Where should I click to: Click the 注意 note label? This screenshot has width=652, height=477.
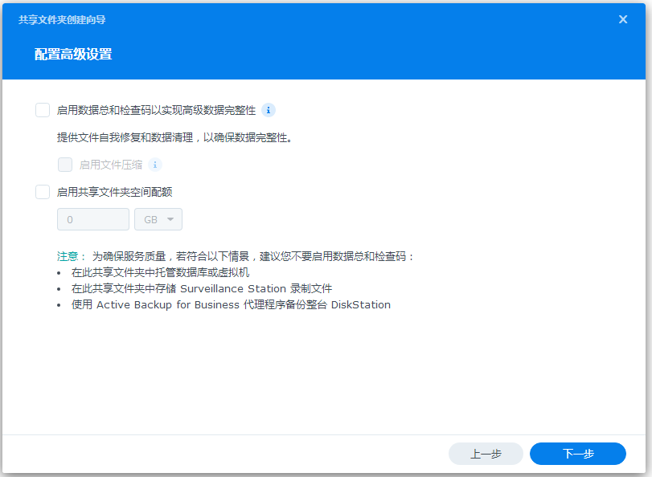68,256
